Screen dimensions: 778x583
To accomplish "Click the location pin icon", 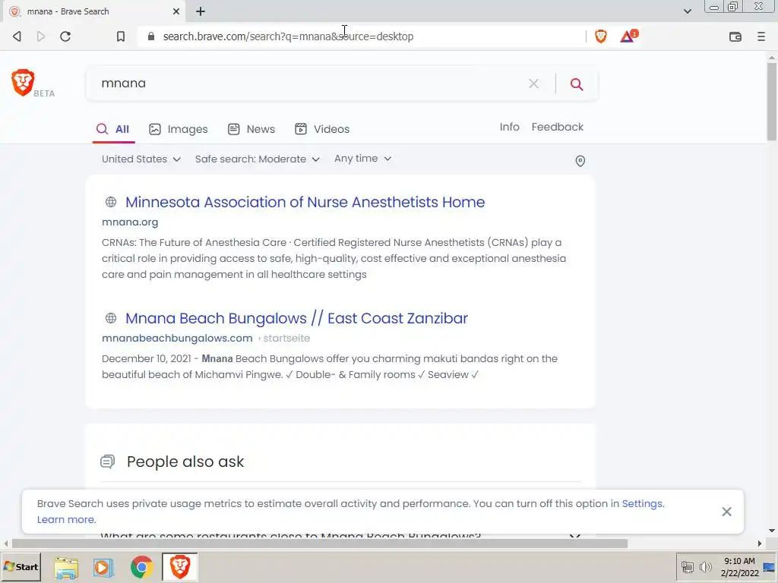I will 580,161.
